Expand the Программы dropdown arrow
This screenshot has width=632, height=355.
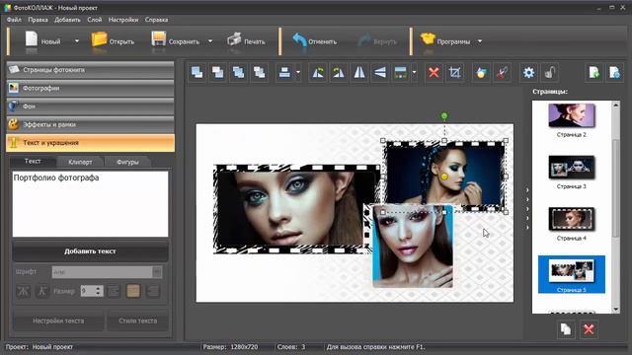coord(480,41)
